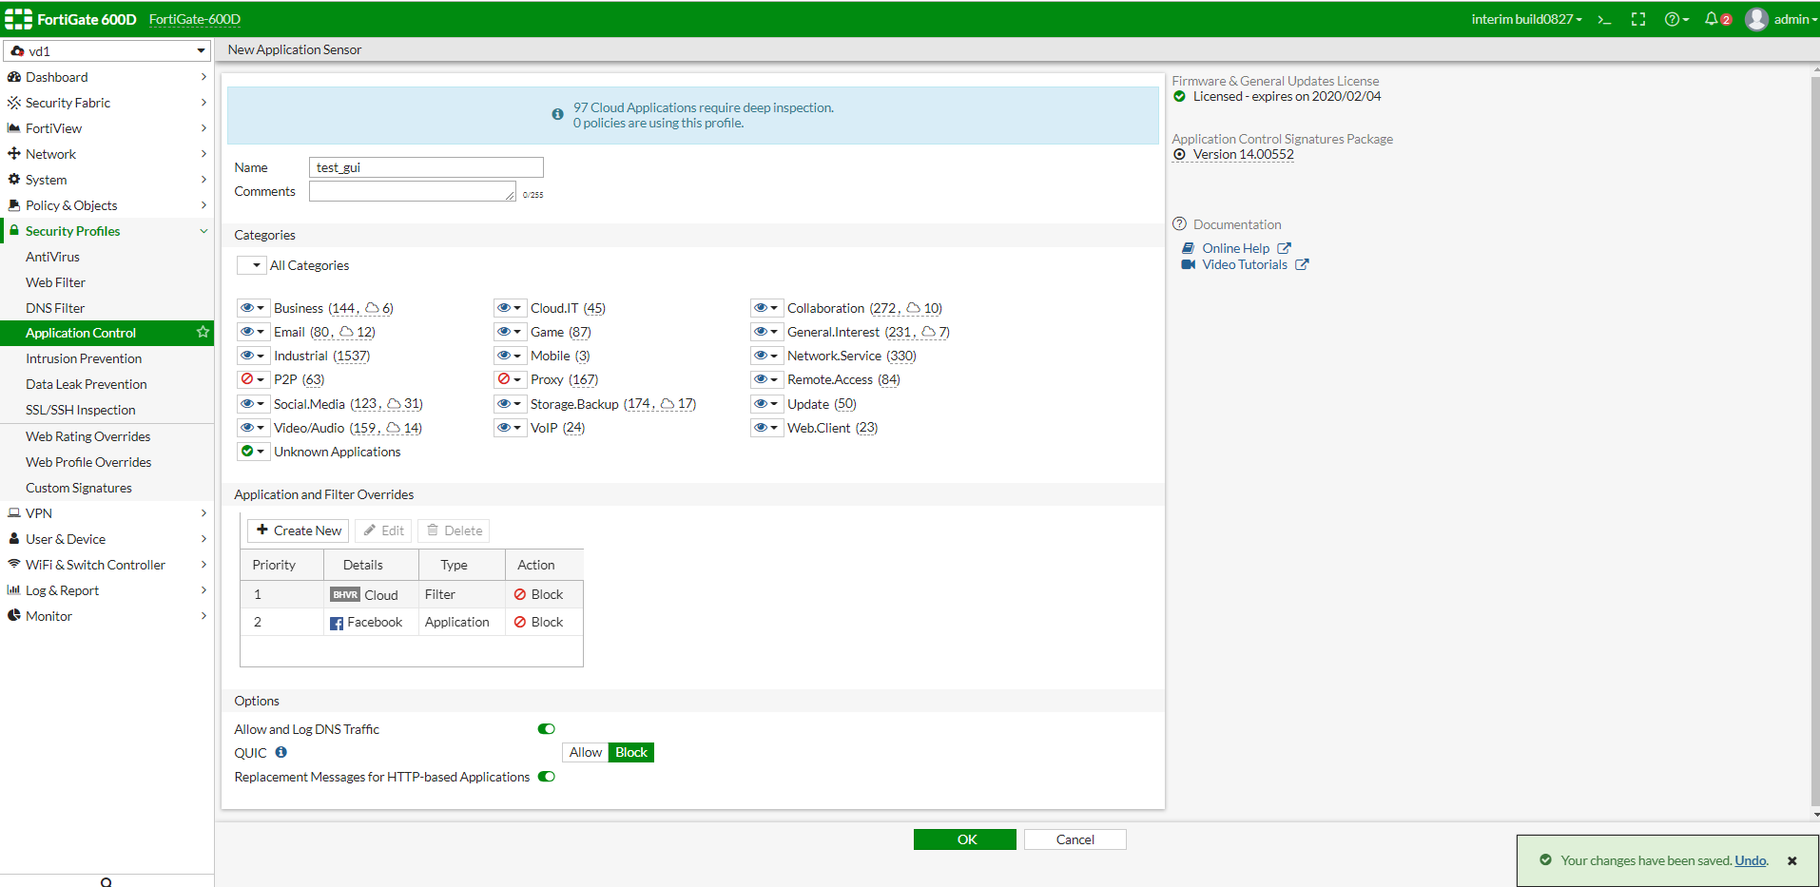The width and height of the screenshot is (1820, 887).
Task: Click the info icon in the blue banner
Action: coord(557,114)
